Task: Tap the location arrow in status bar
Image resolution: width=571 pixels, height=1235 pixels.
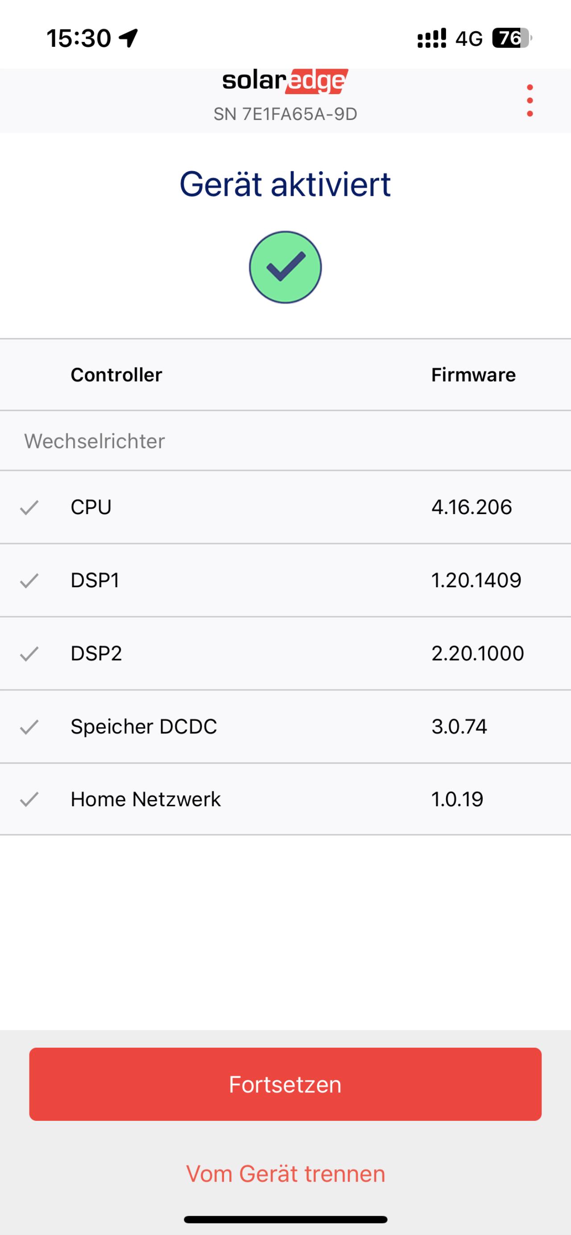Action: pos(128,38)
